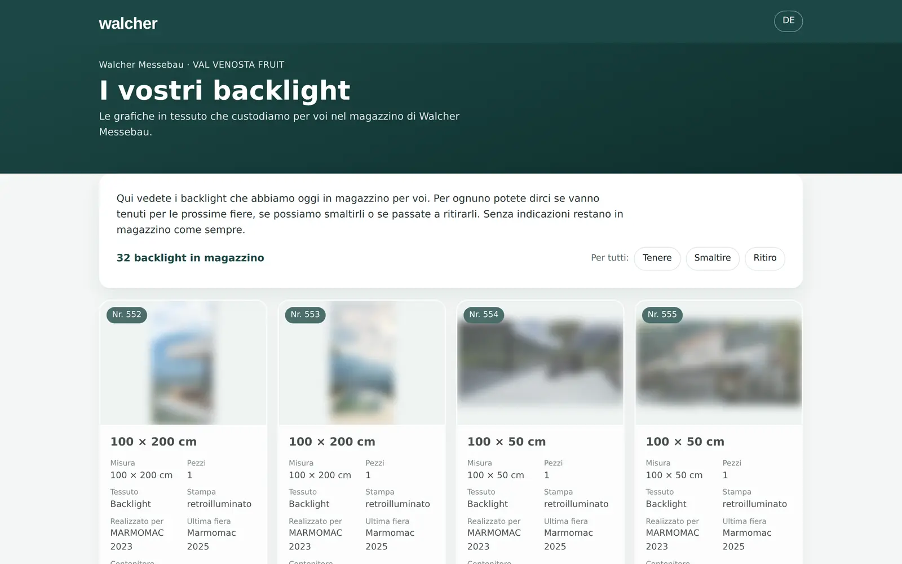Click the Nr. 554 badge

pos(484,315)
